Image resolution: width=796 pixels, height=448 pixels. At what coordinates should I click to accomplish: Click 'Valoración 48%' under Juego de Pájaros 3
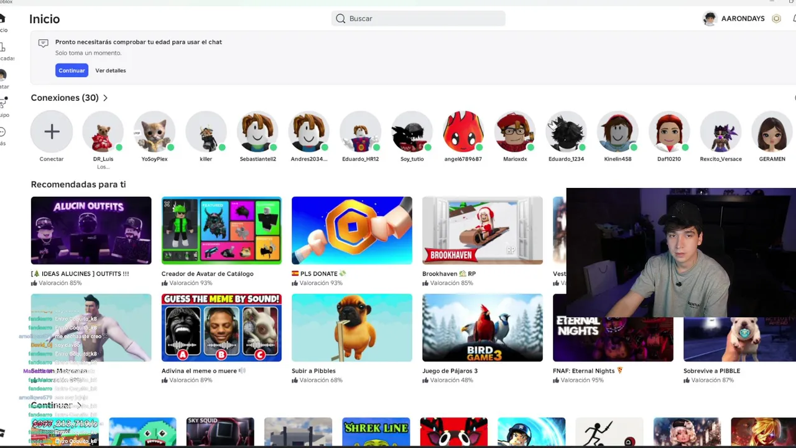[x=451, y=380]
